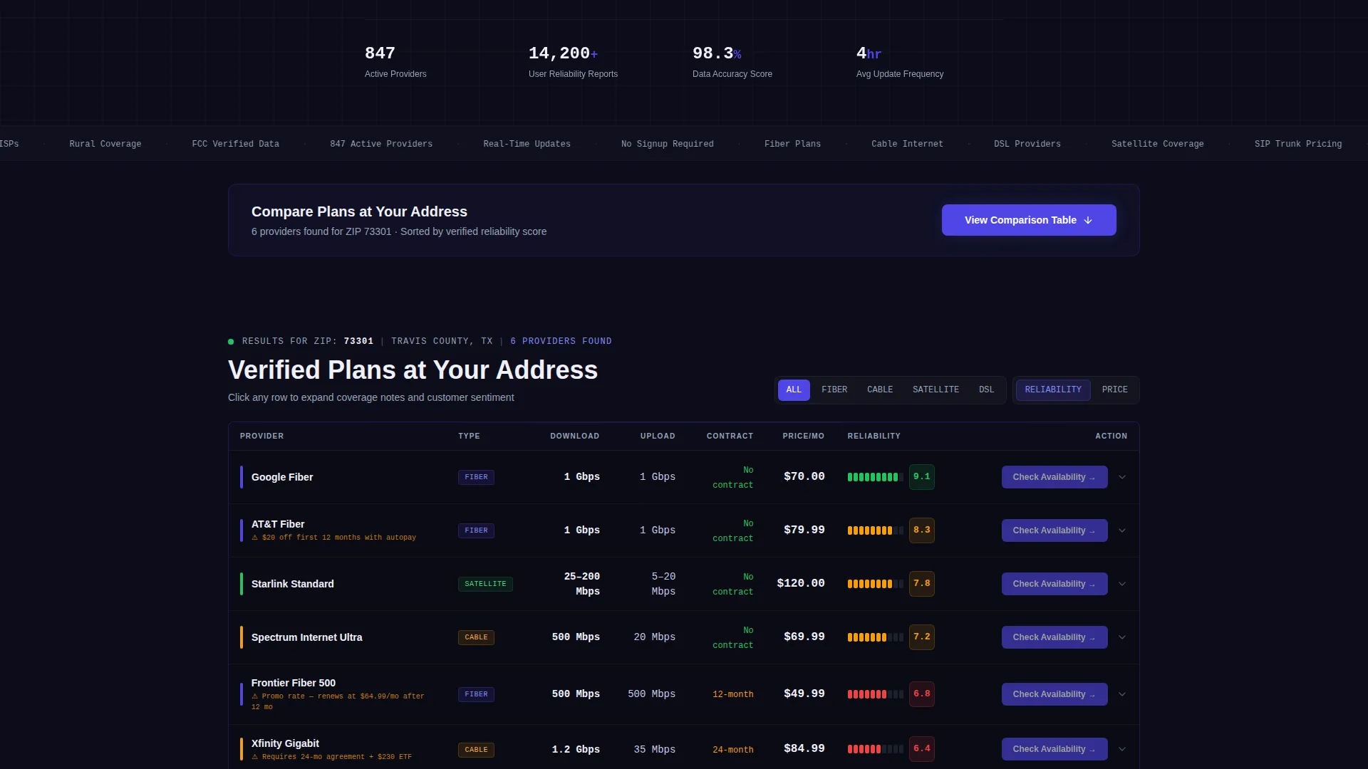Click the 6.8 reliability score badge
The width and height of the screenshot is (1368, 769).
(922, 694)
